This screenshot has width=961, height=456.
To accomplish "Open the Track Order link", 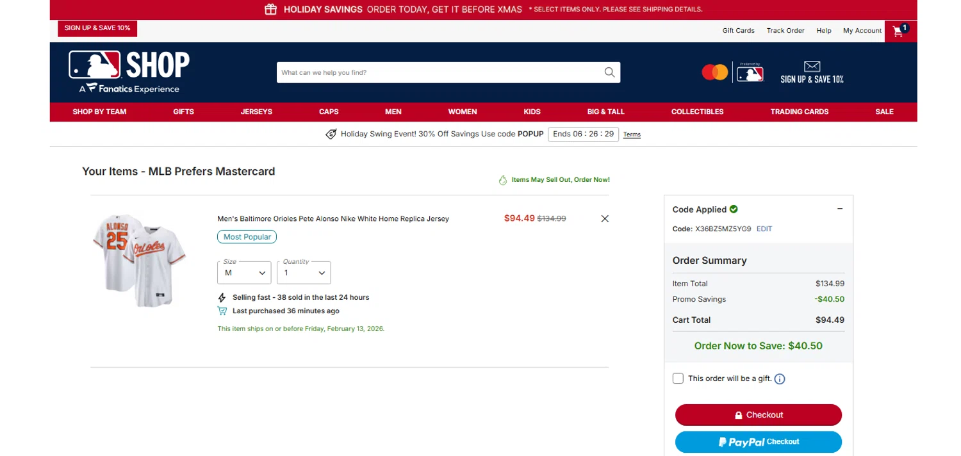I will pos(785,31).
